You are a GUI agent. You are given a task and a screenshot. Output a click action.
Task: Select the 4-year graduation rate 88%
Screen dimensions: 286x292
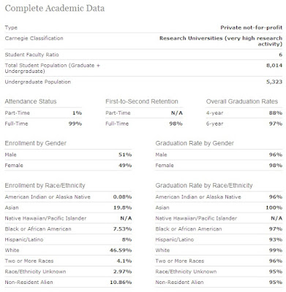(276, 113)
